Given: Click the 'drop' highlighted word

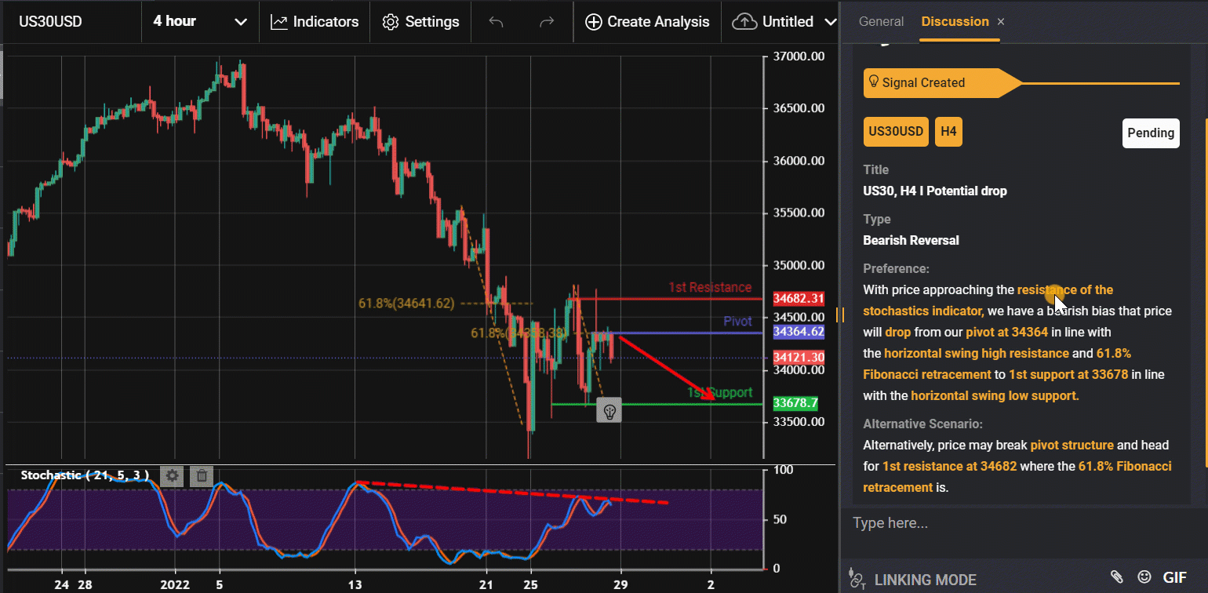Looking at the screenshot, I should click(x=898, y=332).
